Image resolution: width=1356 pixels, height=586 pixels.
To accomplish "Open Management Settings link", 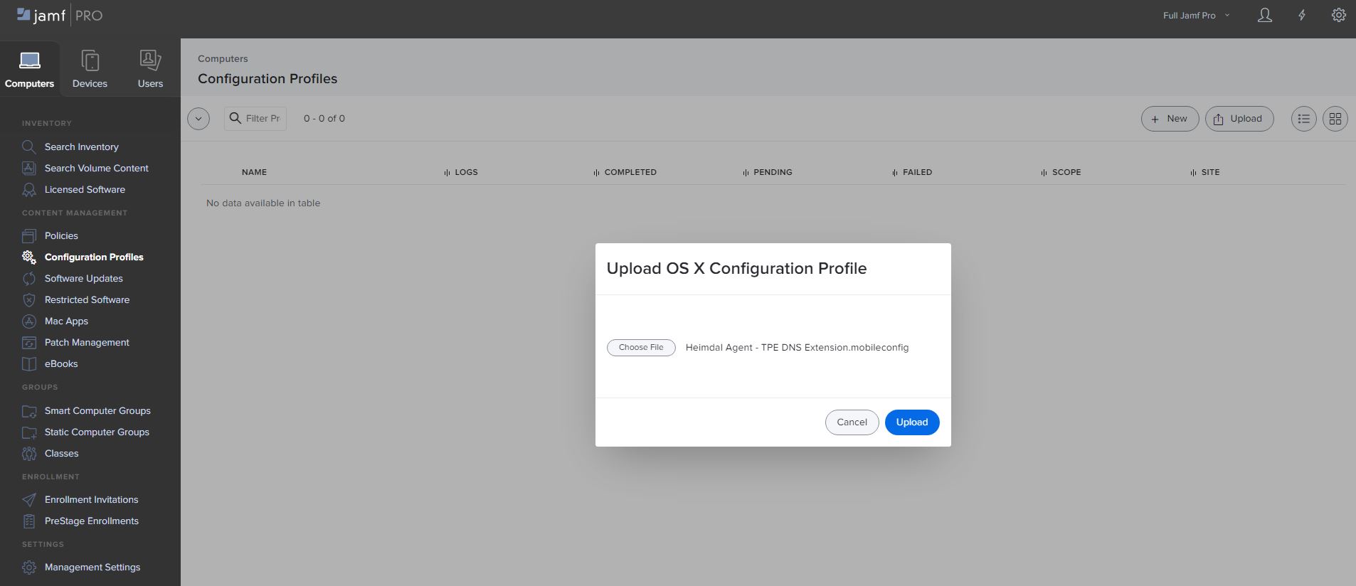I will (92, 567).
